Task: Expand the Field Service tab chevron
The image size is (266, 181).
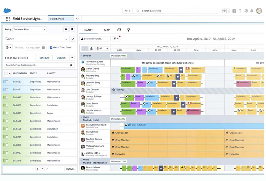Action: (x=77, y=19)
